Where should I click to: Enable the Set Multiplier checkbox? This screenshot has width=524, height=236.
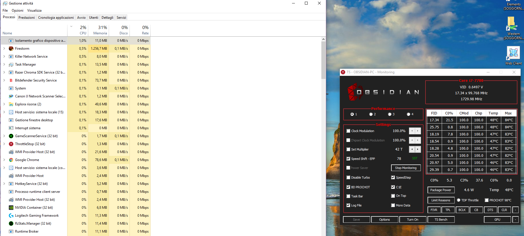(348, 149)
